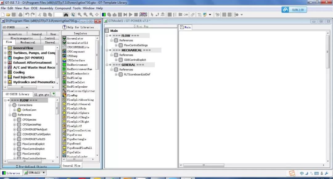Click the stop simulation square icon
Viewport: 333px width, 179px height.
click(x=136, y=14)
